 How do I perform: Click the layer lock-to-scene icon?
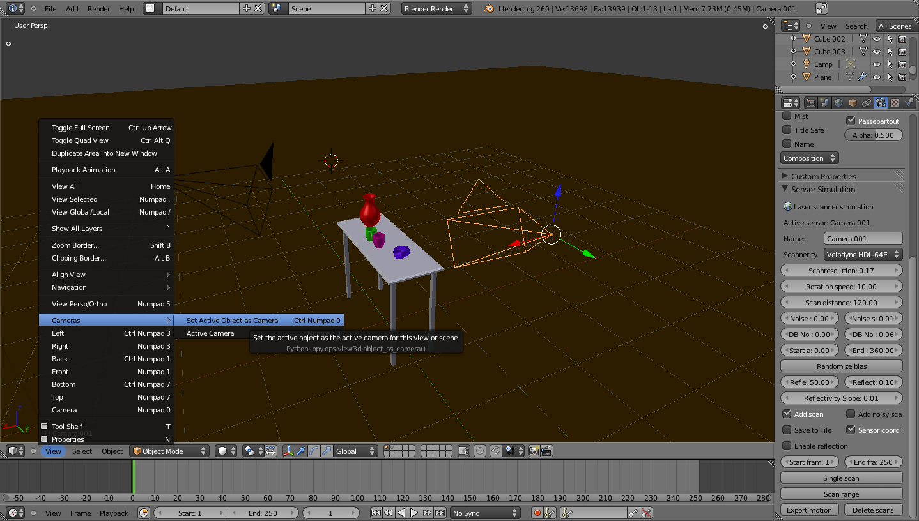pos(465,451)
